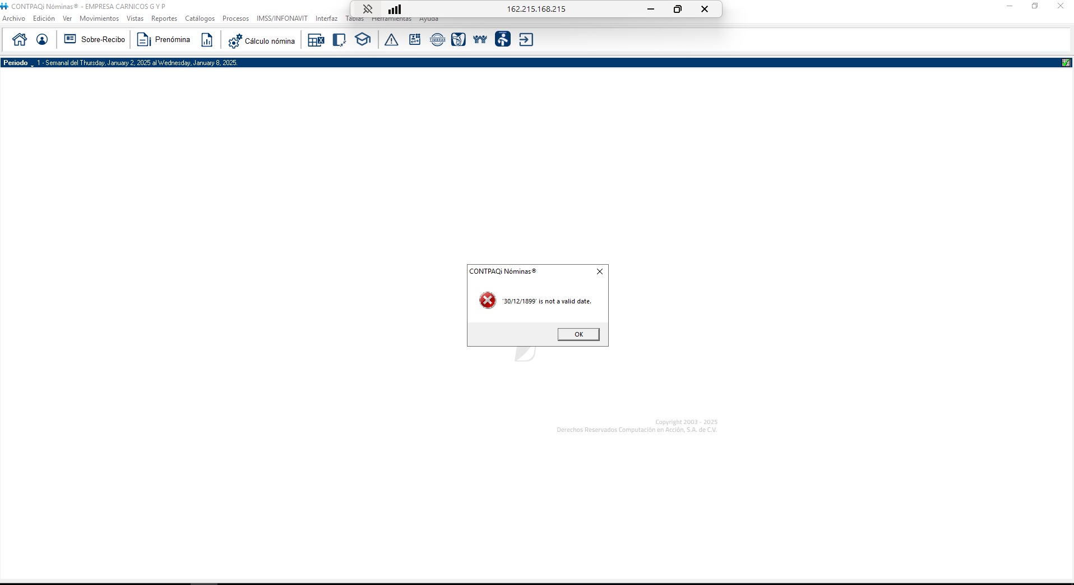Open the Procesos menu
This screenshot has height=585, width=1074.
tap(235, 19)
